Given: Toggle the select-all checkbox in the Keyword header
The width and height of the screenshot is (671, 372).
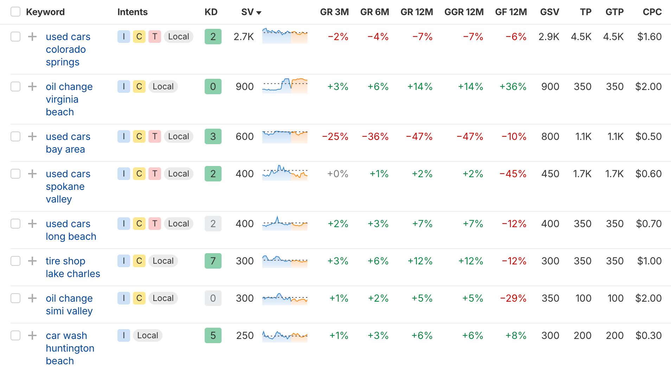Looking at the screenshot, I should point(15,12).
